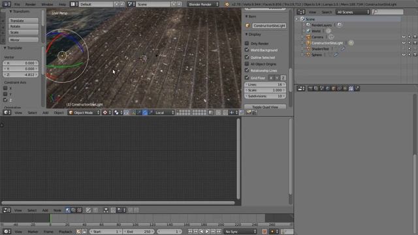This screenshot has height=235, width=418.
Task: Click the Camera object icon in Outliner
Action: point(308,37)
